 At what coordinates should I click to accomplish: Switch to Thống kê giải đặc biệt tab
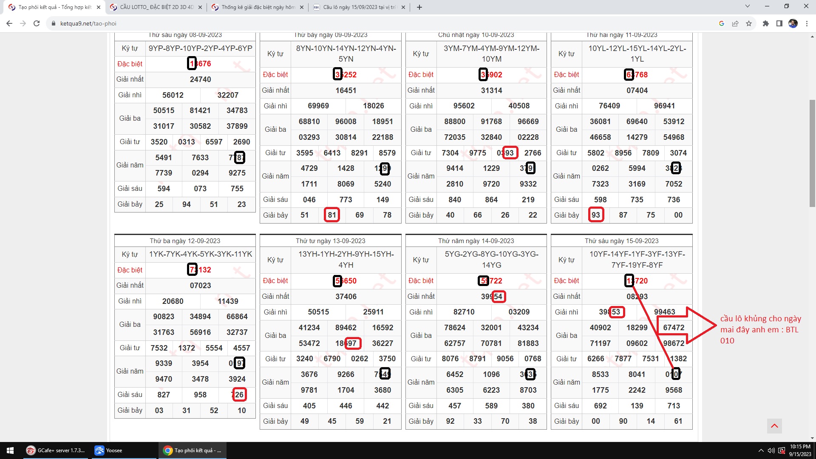258,7
